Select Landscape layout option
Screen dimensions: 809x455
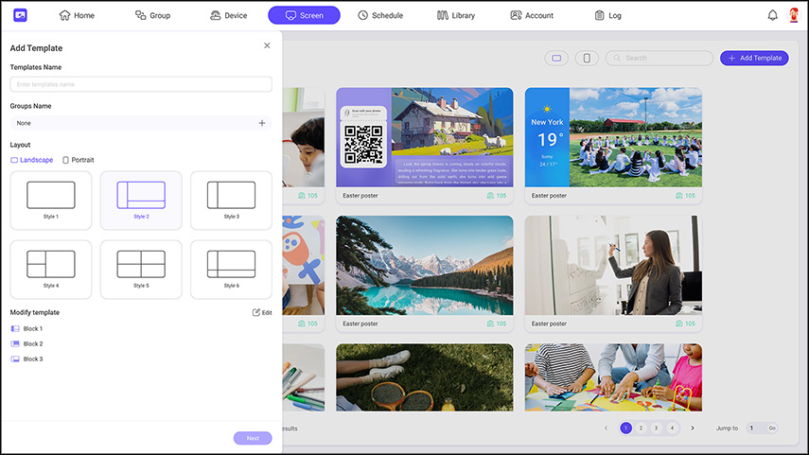click(x=32, y=160)
